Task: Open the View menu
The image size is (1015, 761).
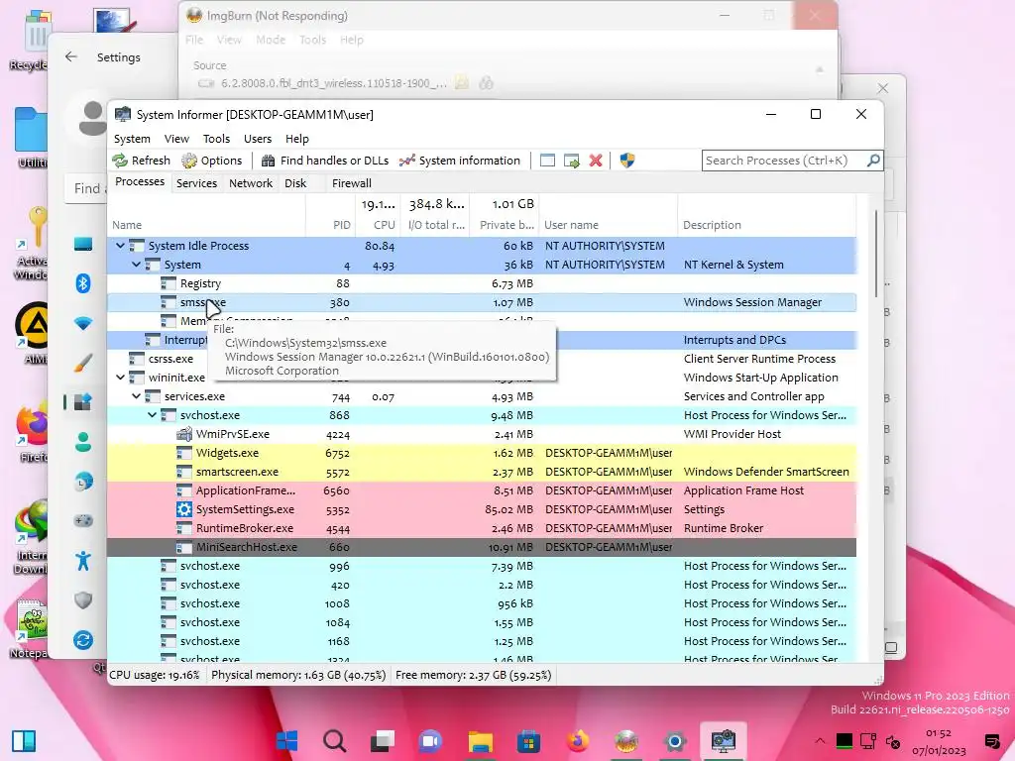Action: (x=176, y=139)
